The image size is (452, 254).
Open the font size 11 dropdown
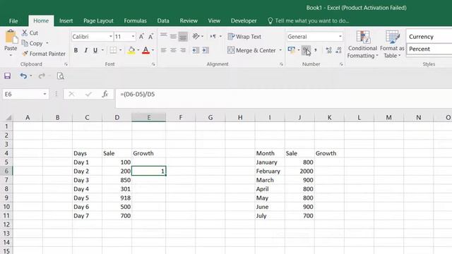tap(133, 37)
